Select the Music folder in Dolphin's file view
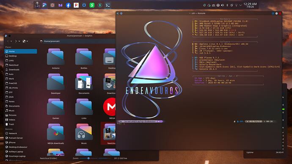 point(84,134)
